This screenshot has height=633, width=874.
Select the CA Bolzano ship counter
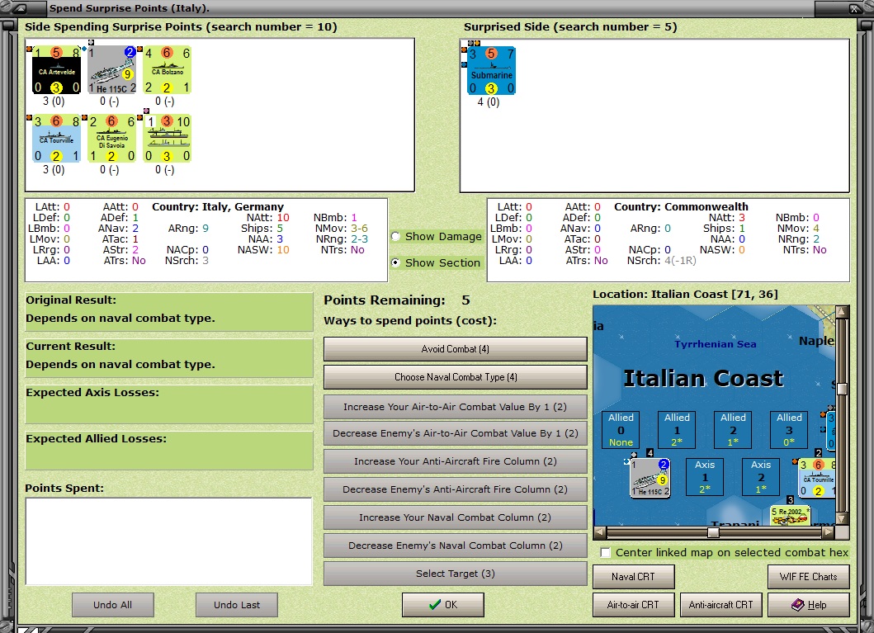tap(168, 70)
